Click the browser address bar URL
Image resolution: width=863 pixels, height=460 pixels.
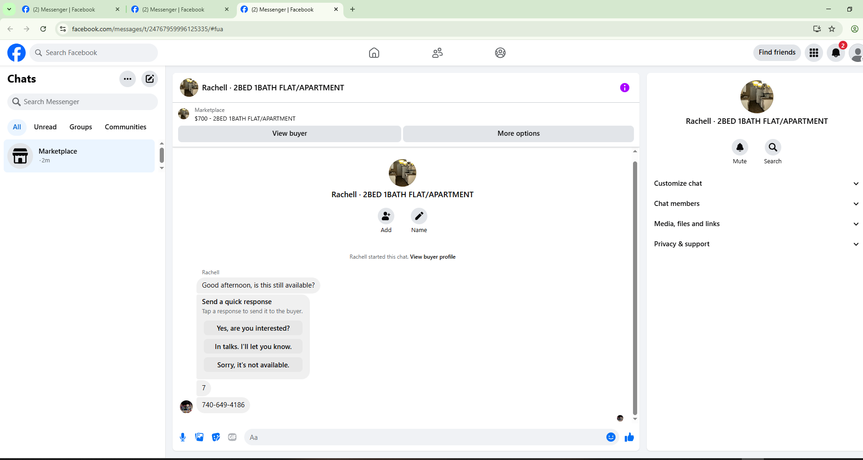pos(147,29)
